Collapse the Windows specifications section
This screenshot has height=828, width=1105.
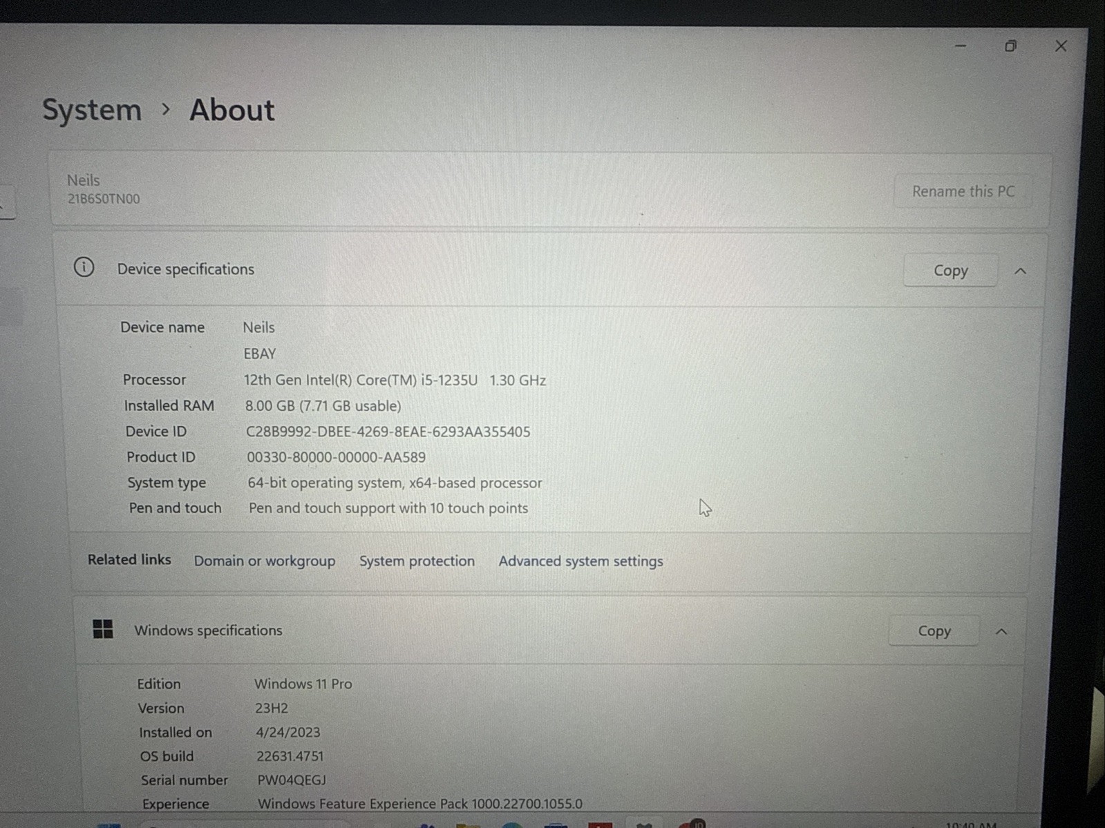pyautogui.click(x=1001, y=632)
